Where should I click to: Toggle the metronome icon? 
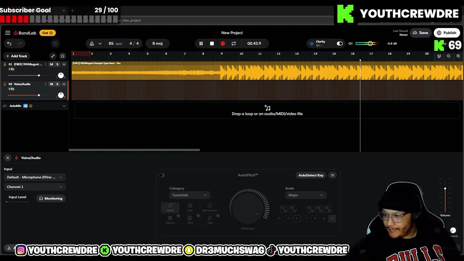pos(92,43)
